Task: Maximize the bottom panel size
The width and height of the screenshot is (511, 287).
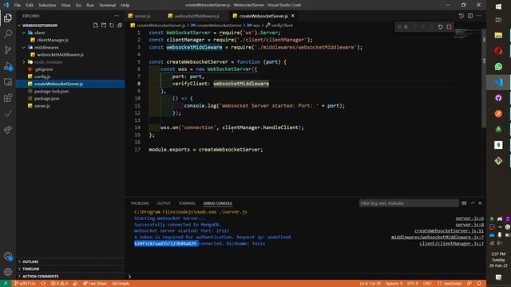Action: (x=473, y=203)
